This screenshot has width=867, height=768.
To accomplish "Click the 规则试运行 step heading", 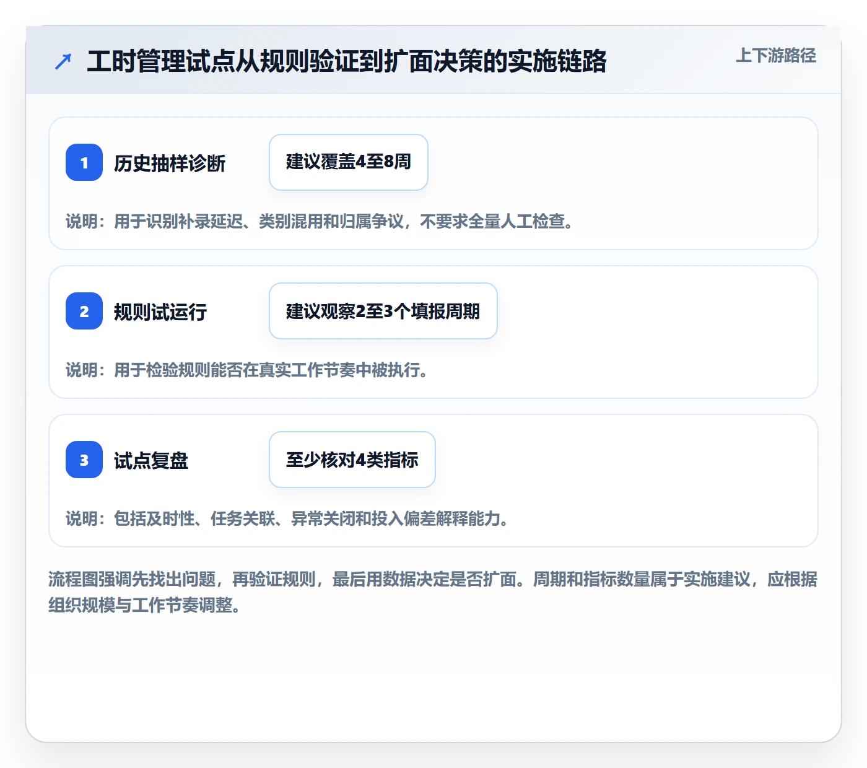I will [160, 312].
